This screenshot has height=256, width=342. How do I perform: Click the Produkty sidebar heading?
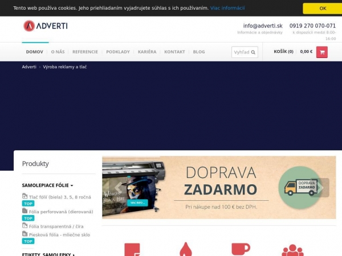pyautogui.click(x=35, y=164)
